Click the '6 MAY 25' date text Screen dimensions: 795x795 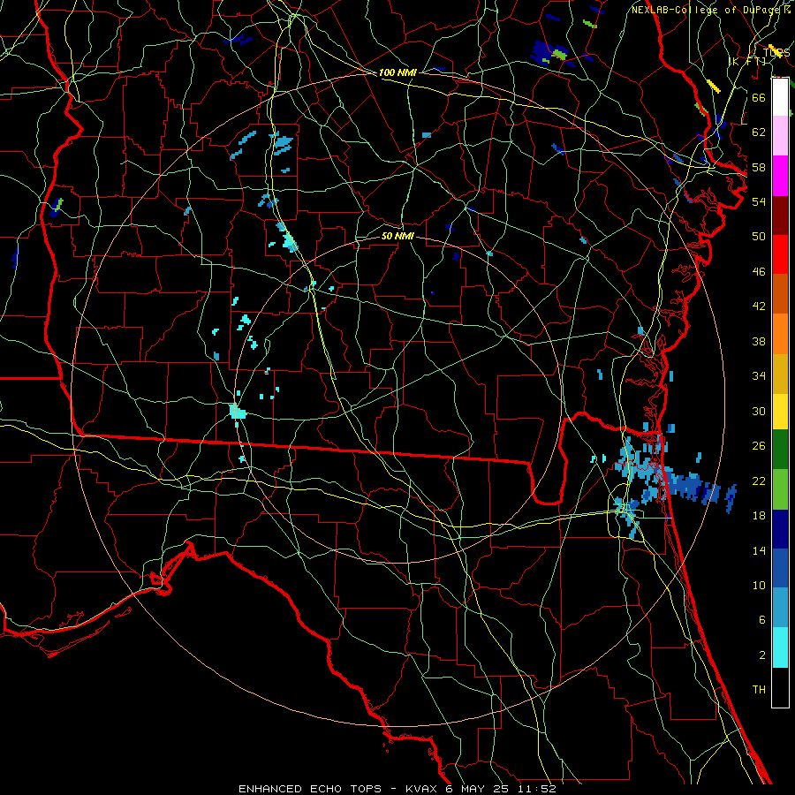coord(479,789)
